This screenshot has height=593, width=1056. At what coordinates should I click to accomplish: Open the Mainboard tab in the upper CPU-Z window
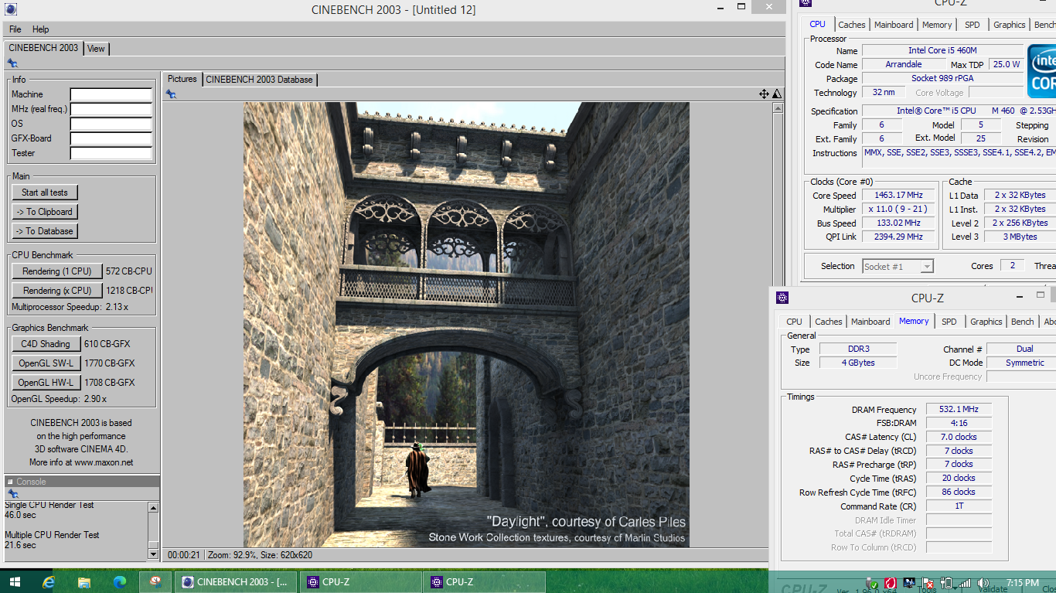tap(894, 25)
